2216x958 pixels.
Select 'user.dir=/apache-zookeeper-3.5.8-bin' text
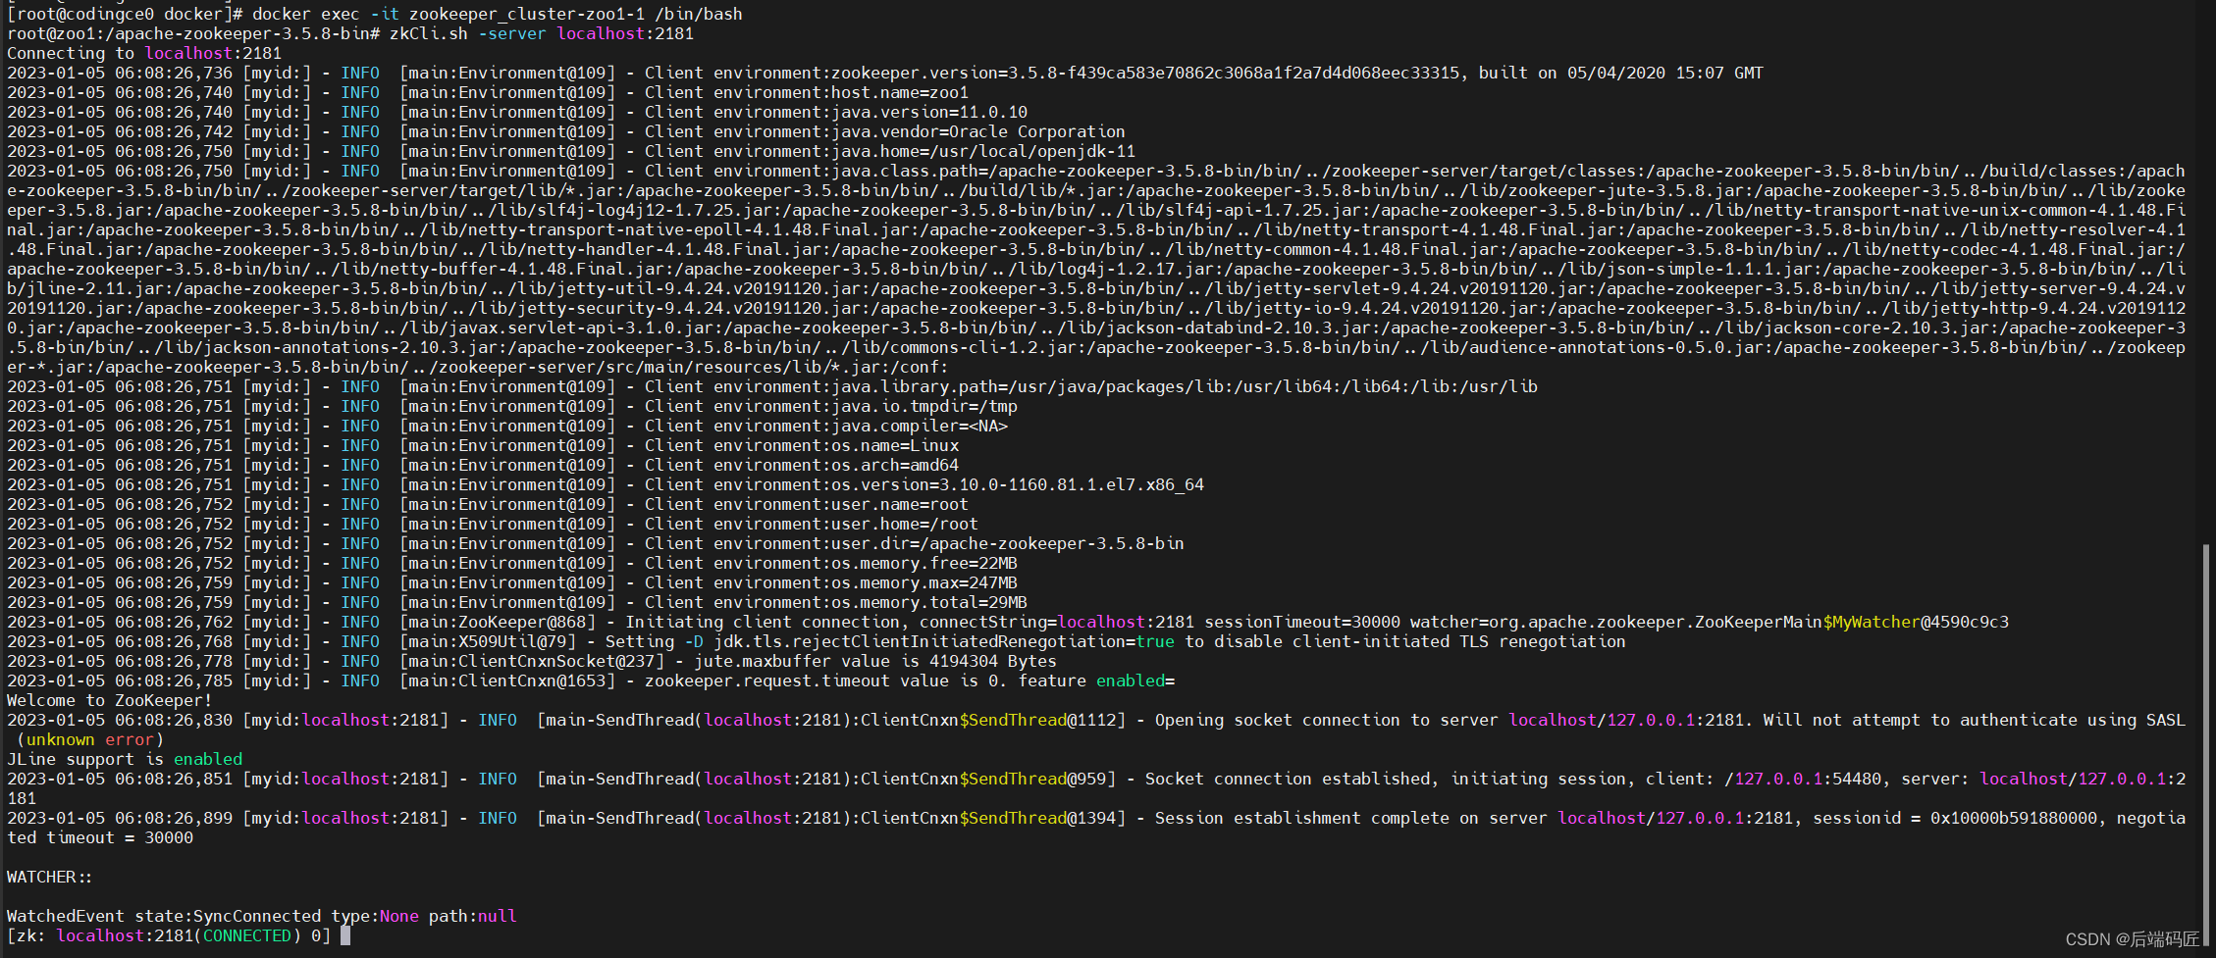(x=1008, y=543)
